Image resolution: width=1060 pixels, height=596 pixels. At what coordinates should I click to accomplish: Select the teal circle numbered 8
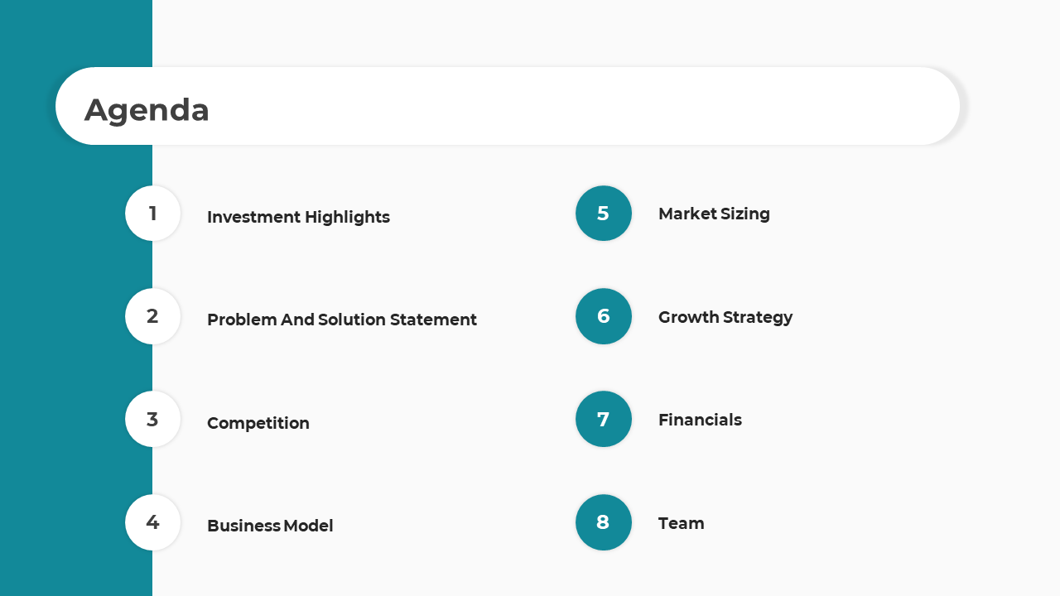(604, 522)
